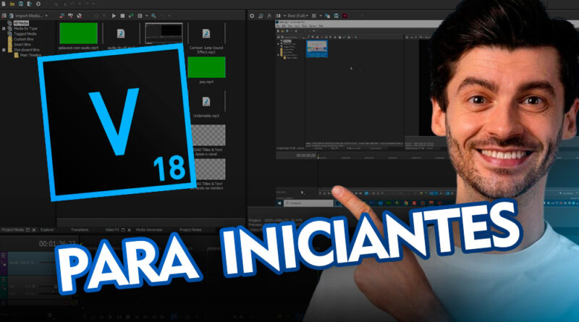Expand the Storyboard Bins node

[x=4, y=49]
